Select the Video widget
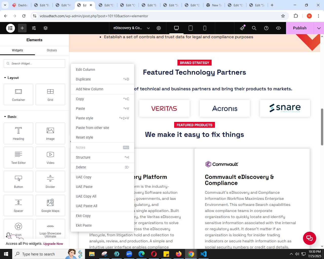The width and height of the screenshot is (324, 259). [50, 157]
